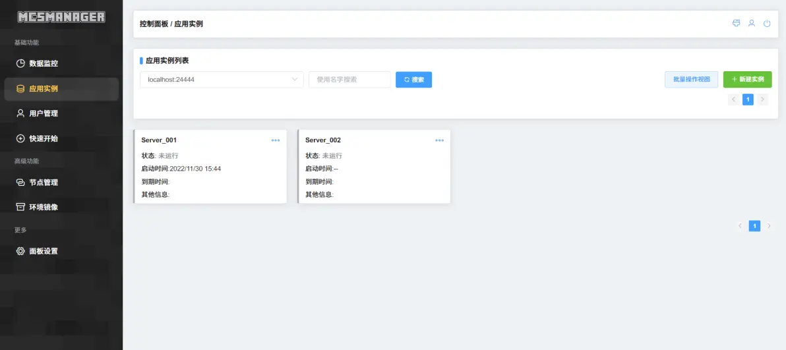Open 用户管理 in the sidebar
Image resolution: width=786 pixels, height=350 pixels.
(x=44, y=113)
